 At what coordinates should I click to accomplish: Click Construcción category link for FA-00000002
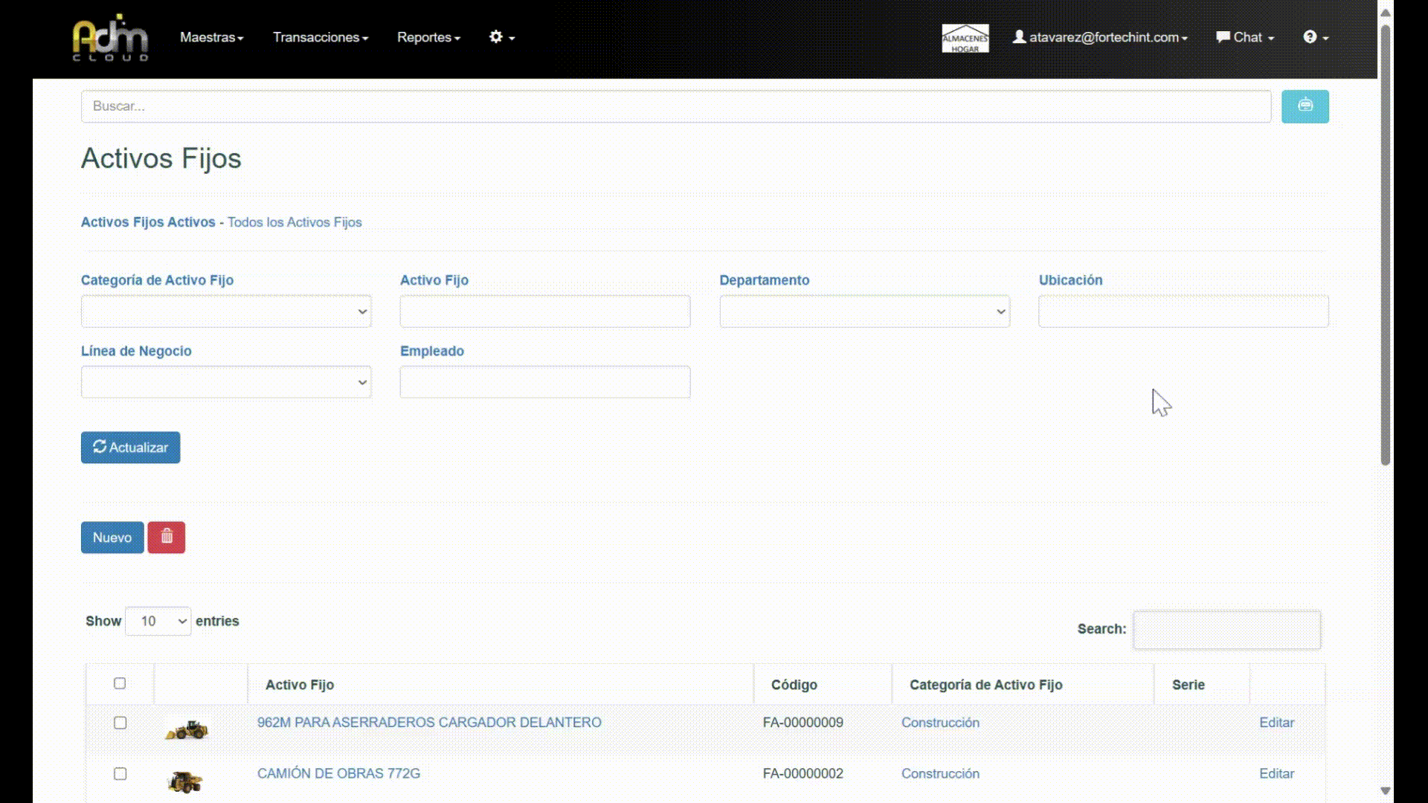click(x=940, y=774)
